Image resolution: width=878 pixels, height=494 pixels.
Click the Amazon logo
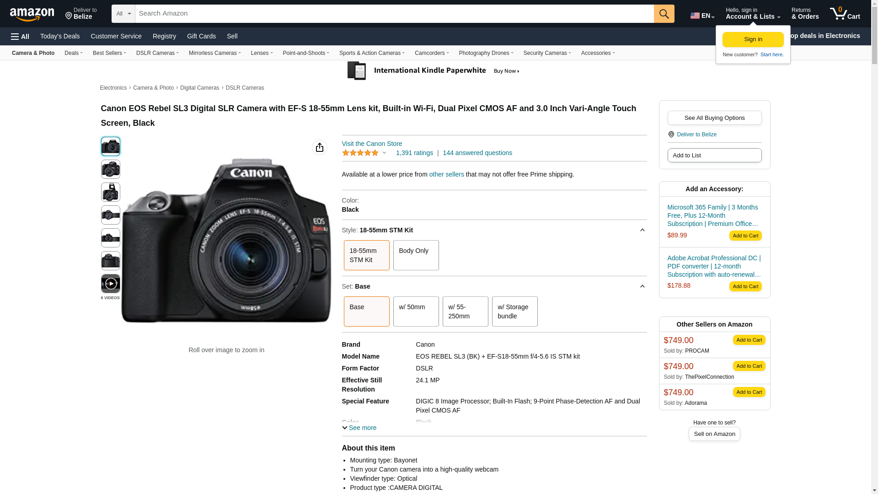coord(32,15)
